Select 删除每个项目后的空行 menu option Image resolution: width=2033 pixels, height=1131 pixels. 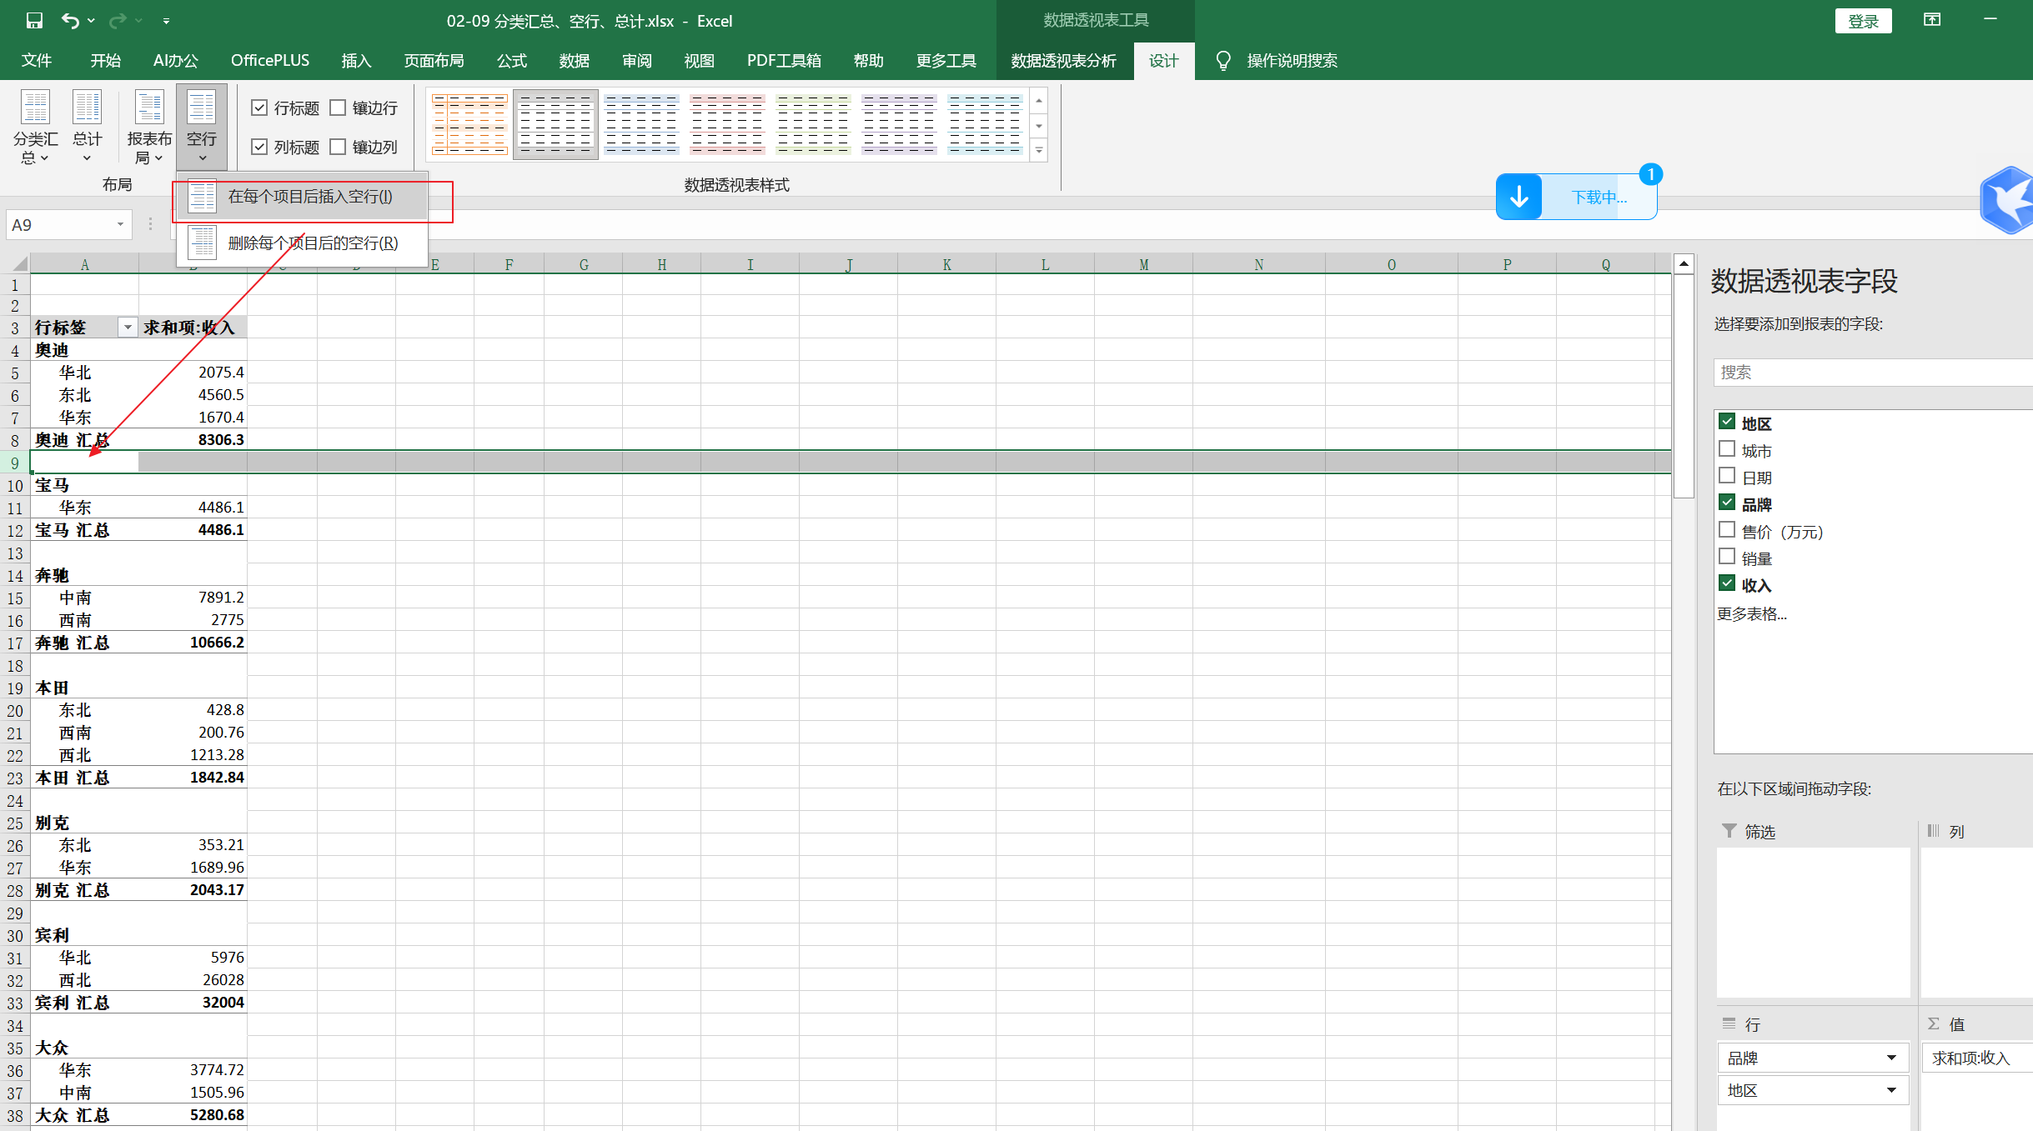(x=313, y=243)
